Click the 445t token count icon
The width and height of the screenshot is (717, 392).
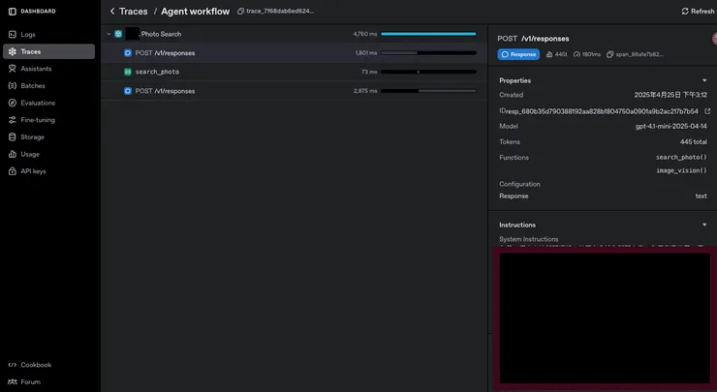[x=549, y=54]
